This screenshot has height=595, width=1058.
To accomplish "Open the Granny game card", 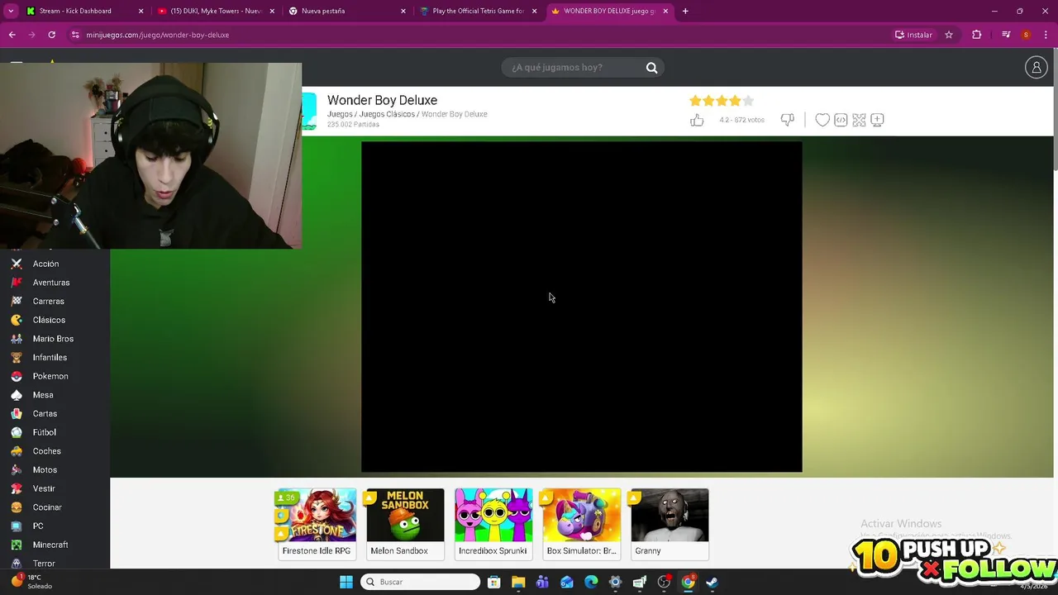I will coord(670,524).
